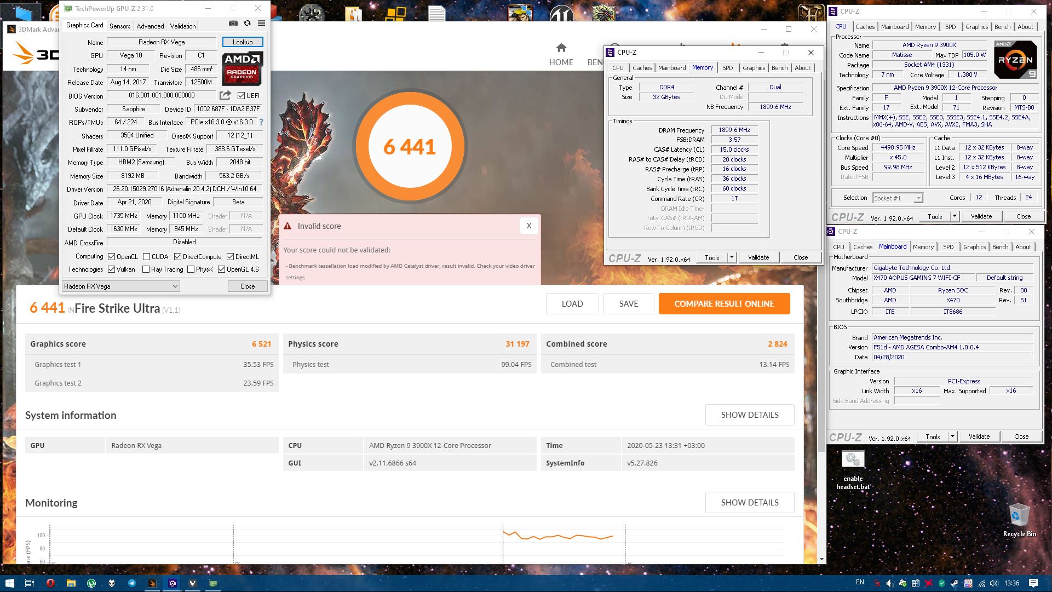Screen dimensions: 1052x592
Task: Click the EN language indicator in the tray
Action: [x=860, y=583]
